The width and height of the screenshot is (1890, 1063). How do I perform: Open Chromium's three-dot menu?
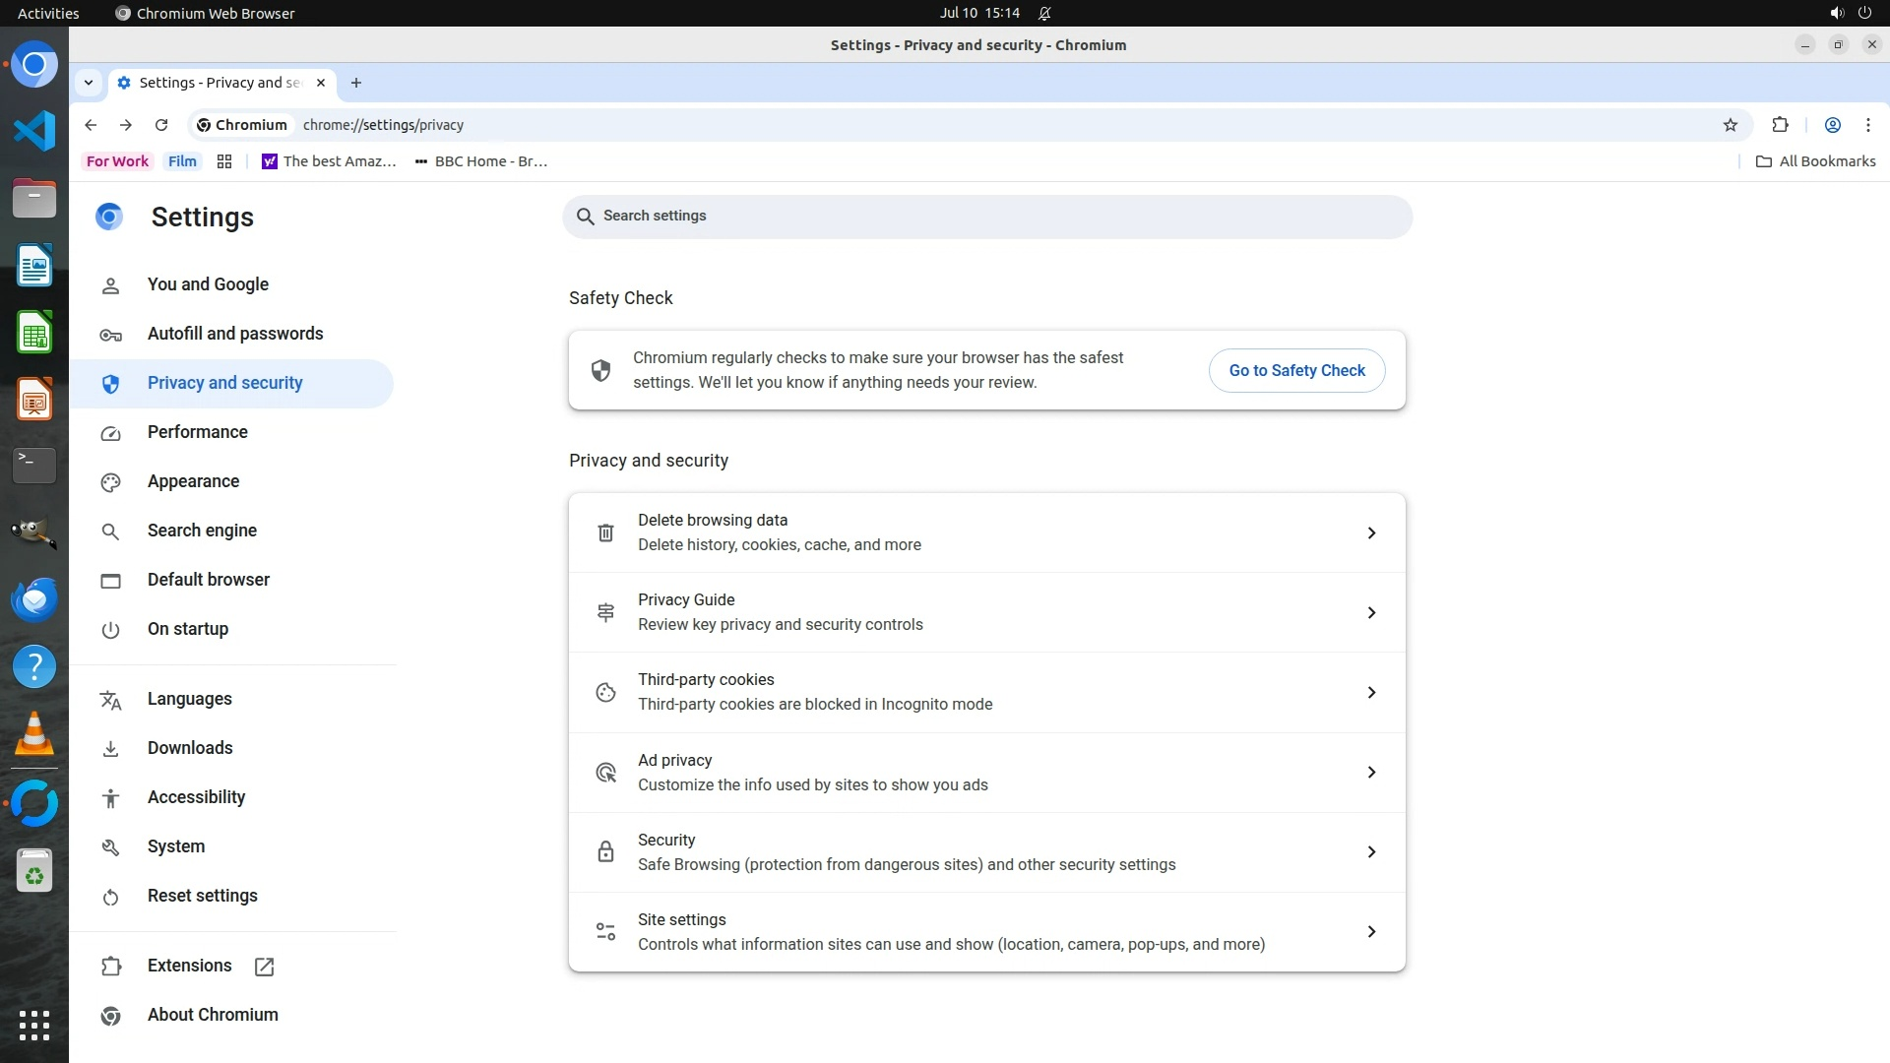pyautogui.click(x=1867, y=125)
